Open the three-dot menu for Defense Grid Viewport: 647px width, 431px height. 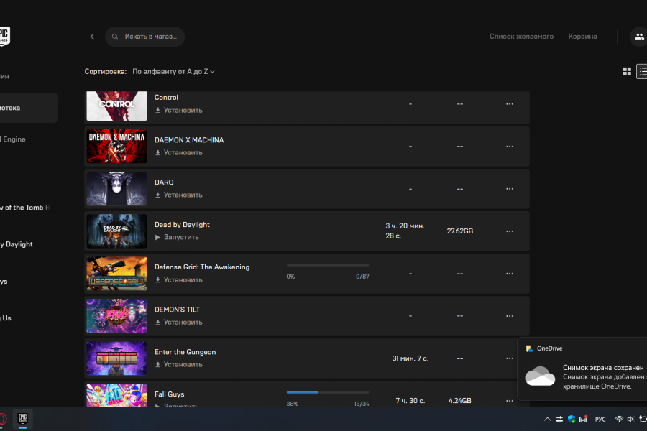(x=510, y=274)
